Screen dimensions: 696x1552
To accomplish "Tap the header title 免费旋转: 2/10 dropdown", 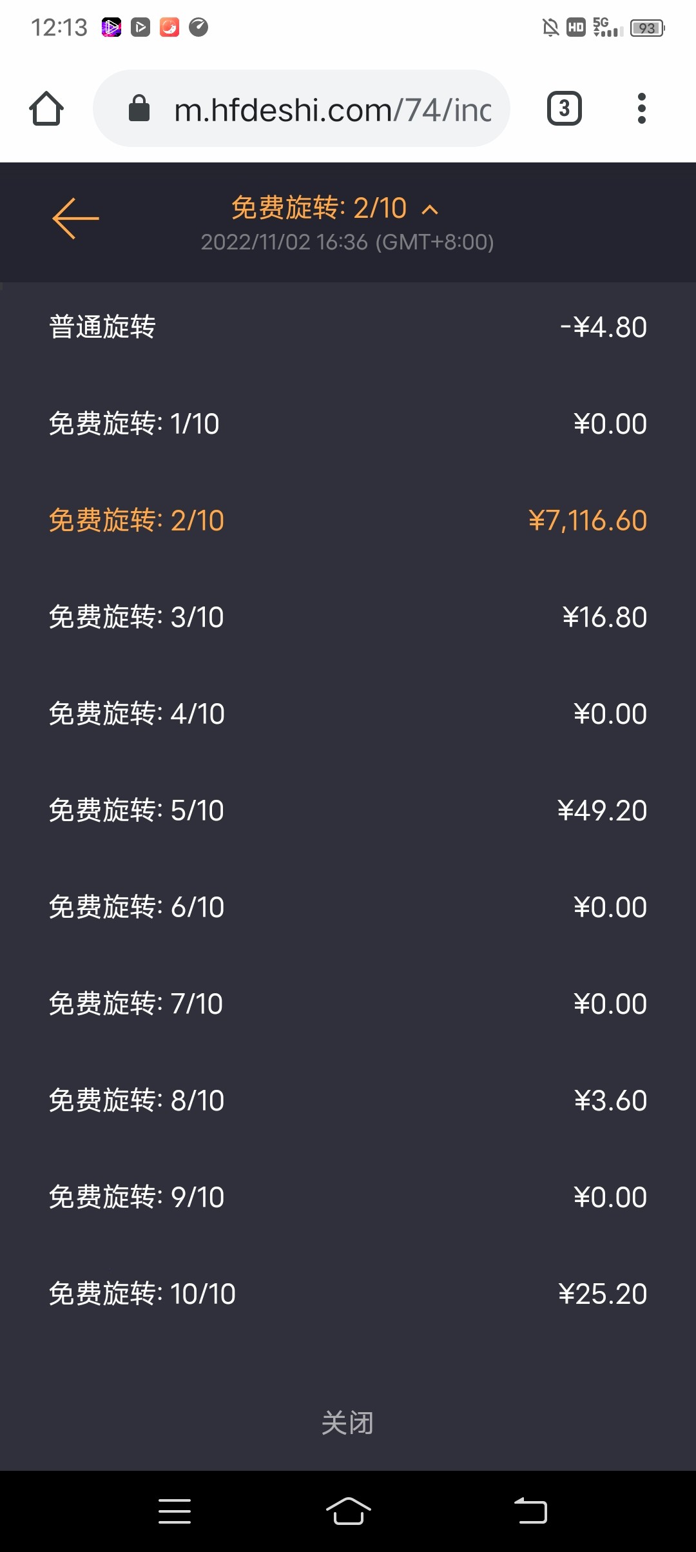I will click(x=319, y=208).
